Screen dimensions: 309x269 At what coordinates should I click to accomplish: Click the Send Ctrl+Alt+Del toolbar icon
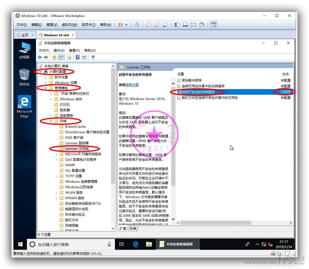pyautogui.click(x=137, y=25)
